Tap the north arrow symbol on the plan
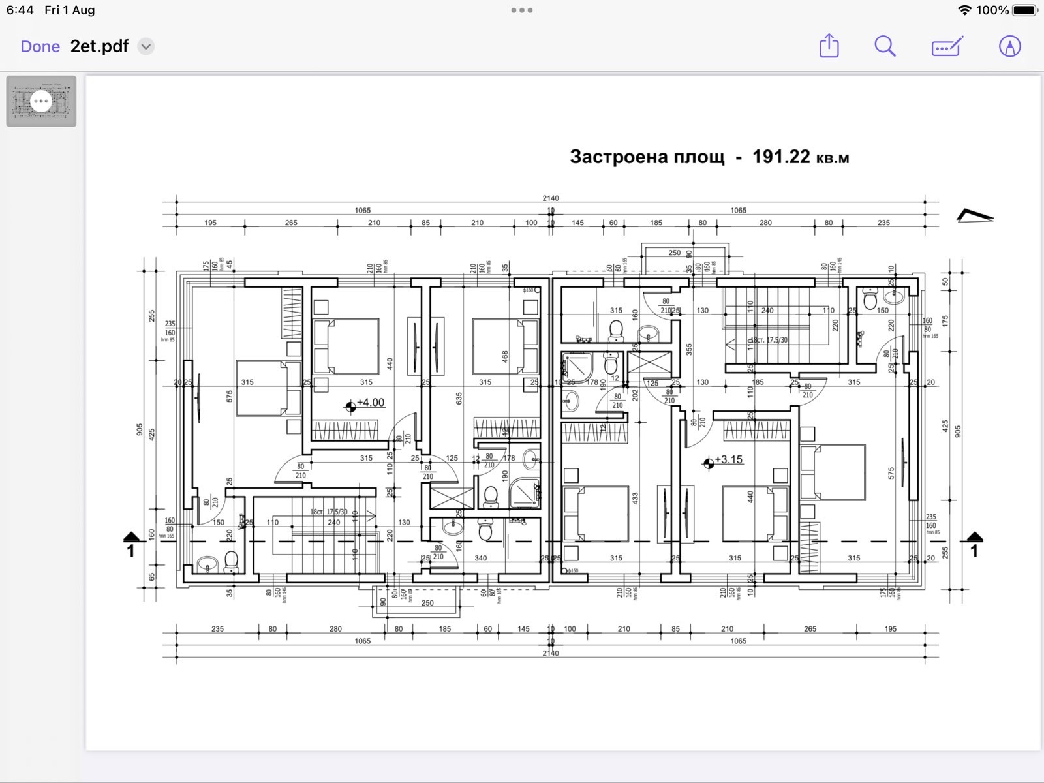The height and width of the screenshot is (783, 1044). [974, 216]
